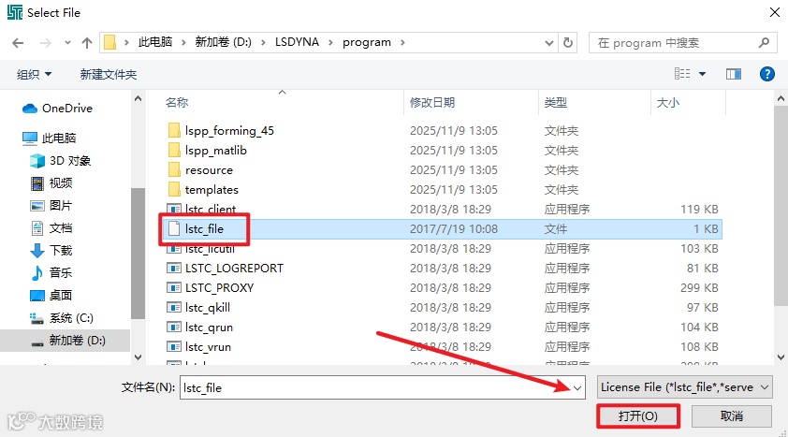Viewport: 788px width, 437px height.
Task: Select lstc_qrun application
Action: pos(209,328)
